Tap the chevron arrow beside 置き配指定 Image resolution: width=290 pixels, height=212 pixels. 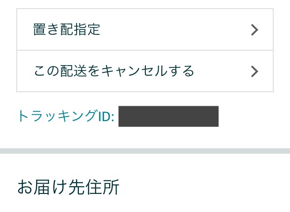coord(255,30)
